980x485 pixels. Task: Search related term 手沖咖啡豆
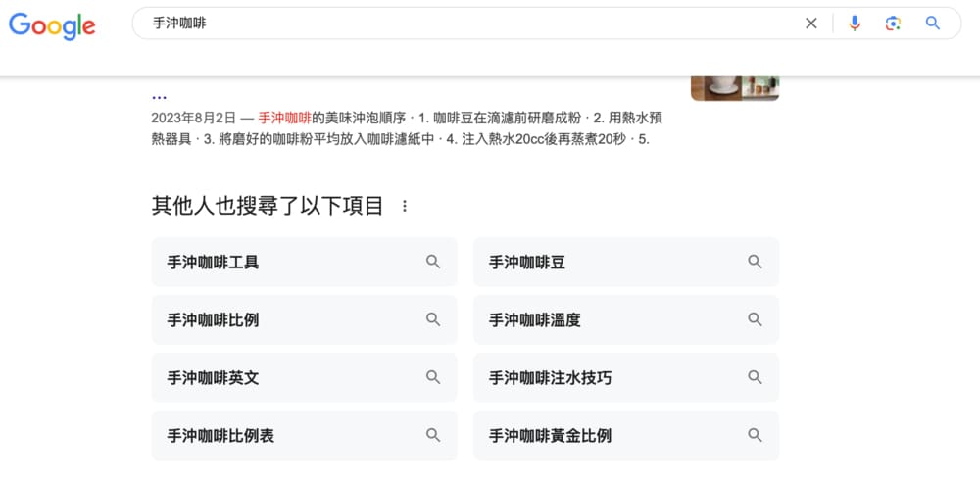(x=626, y=262)
